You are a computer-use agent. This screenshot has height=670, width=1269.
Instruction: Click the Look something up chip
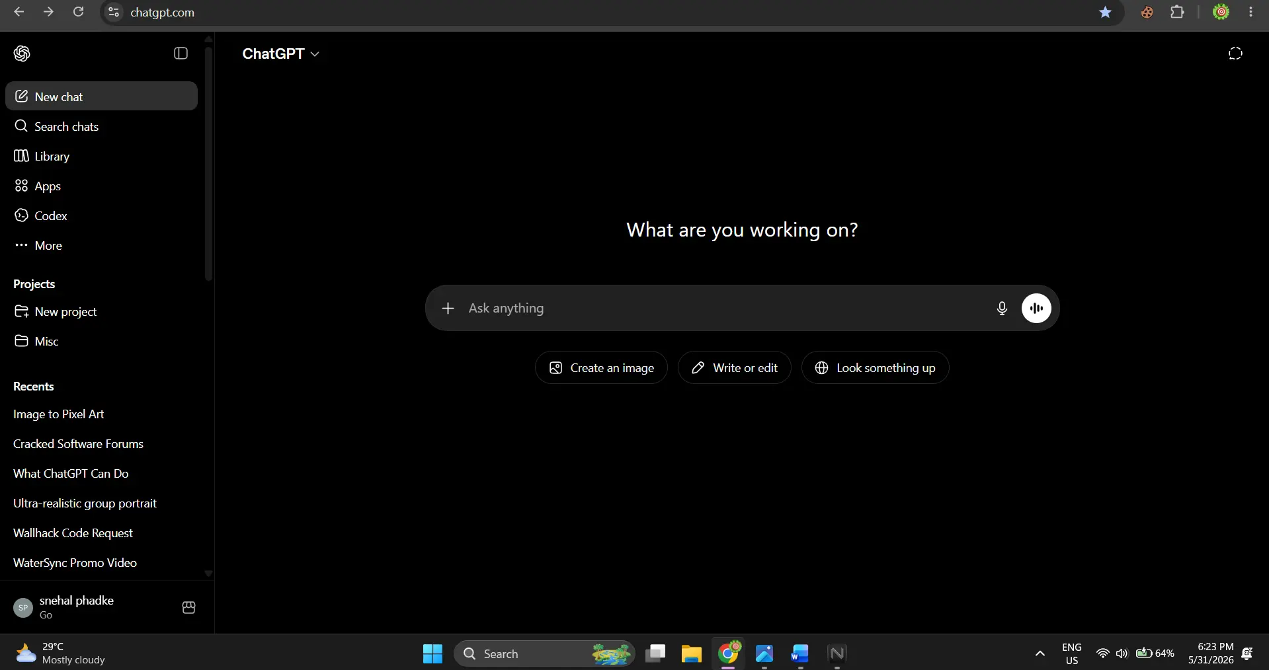pyautogui.click(x=875, y=367)
